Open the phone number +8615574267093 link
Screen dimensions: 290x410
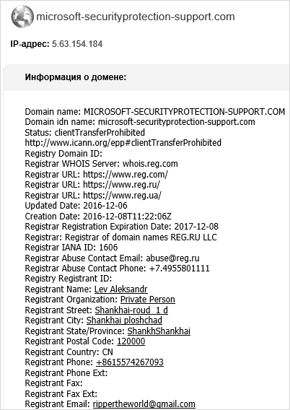130,362
